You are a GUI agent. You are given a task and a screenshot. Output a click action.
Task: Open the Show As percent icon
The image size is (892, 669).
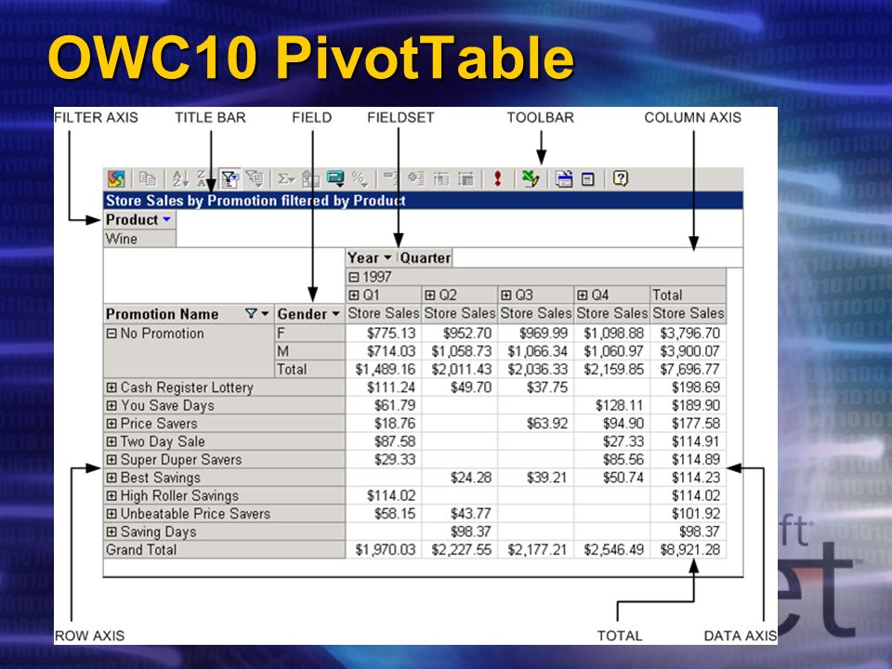pyautogui.click(x=360, y=179)
